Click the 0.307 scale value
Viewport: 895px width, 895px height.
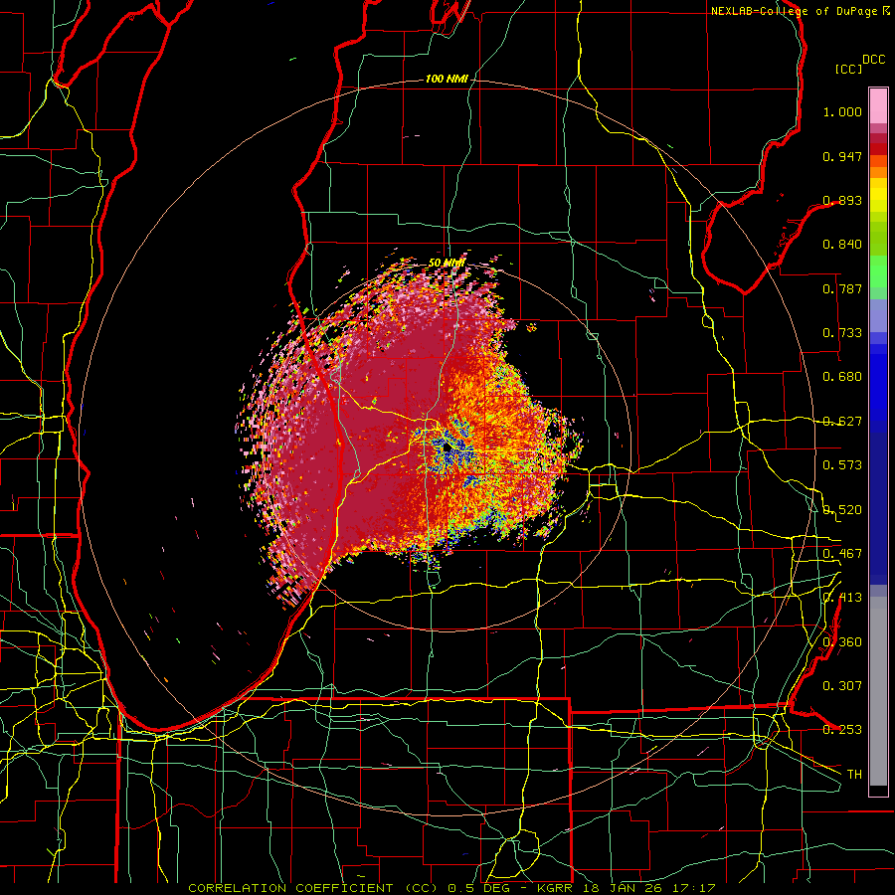click(x=842, y=686)
